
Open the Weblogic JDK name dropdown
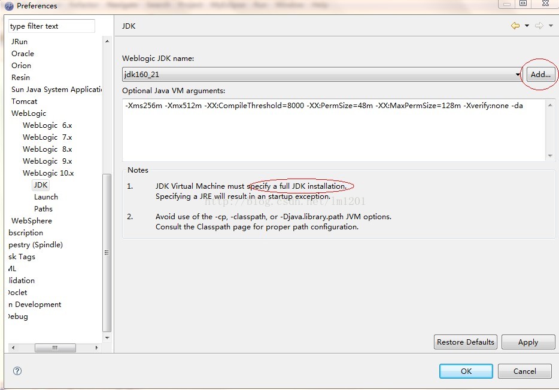(x=321, y=75)
